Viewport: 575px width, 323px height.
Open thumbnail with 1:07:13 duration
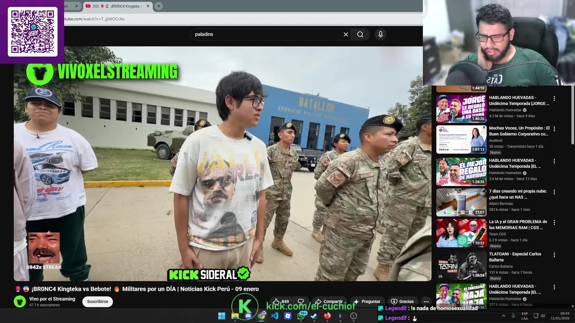click(461, 140)
